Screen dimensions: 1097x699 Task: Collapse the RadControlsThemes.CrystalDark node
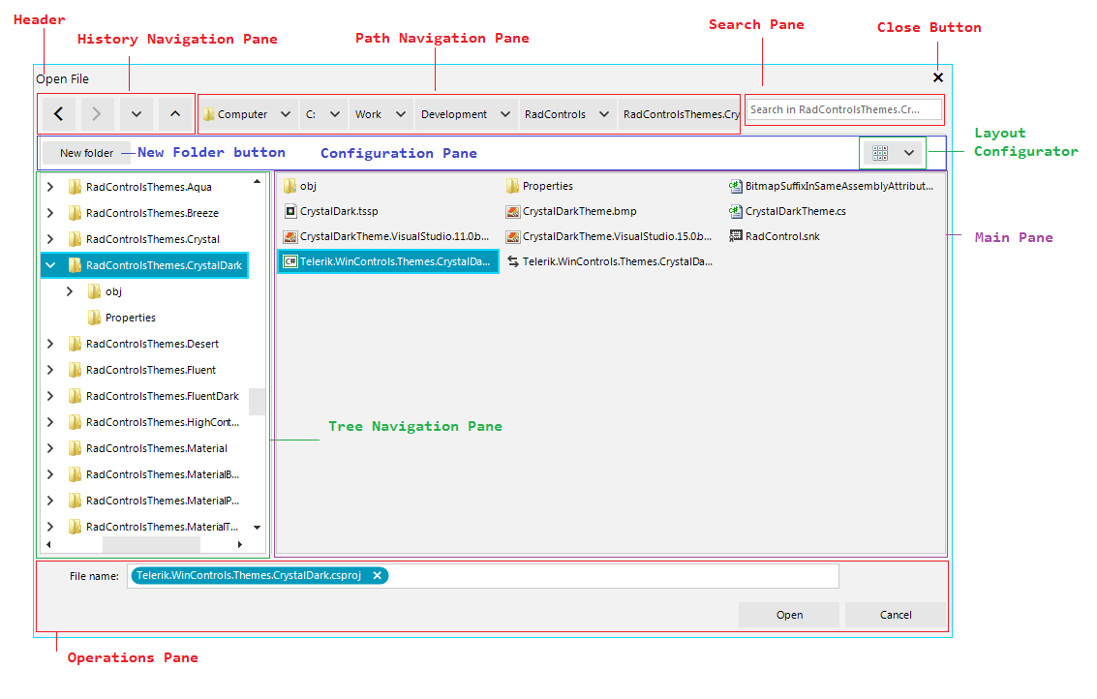(51, 264)
